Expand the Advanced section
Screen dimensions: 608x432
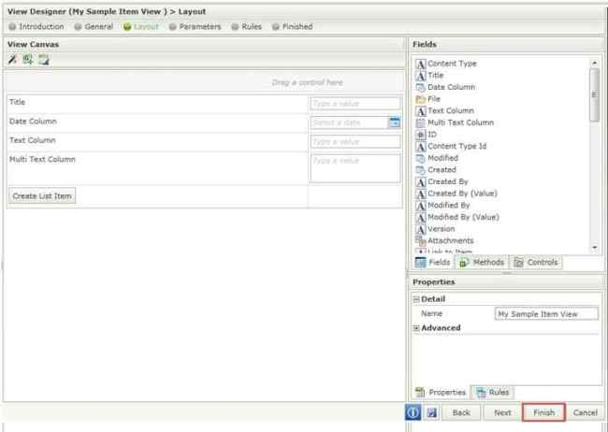point(416,328)
